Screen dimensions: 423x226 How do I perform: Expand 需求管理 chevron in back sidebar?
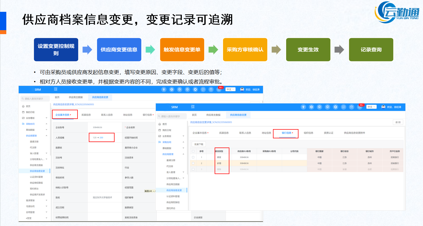pos(47,200)
